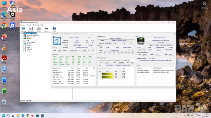The width and height of the screenshot is (211, 118).
Task: Click the HWiNFO taskbar icon
Action: coord(42,115)
